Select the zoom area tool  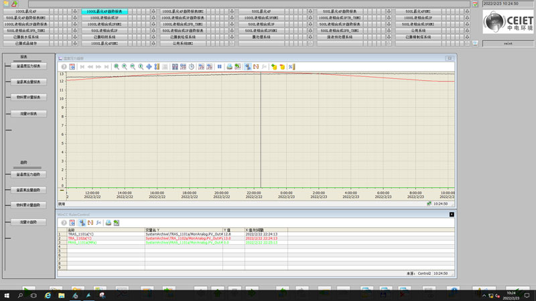point(117,67)
